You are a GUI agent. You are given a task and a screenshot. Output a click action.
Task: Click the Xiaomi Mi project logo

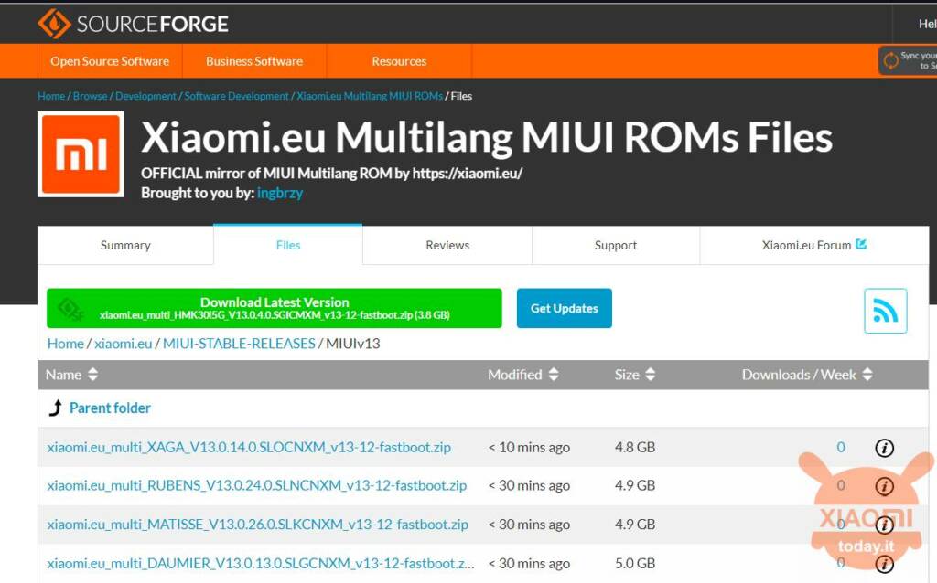[81, 154]
